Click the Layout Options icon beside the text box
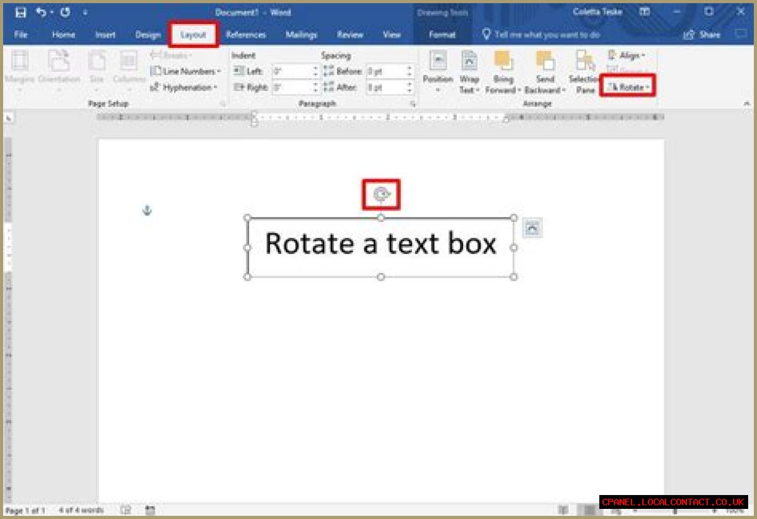 [532, 228]
